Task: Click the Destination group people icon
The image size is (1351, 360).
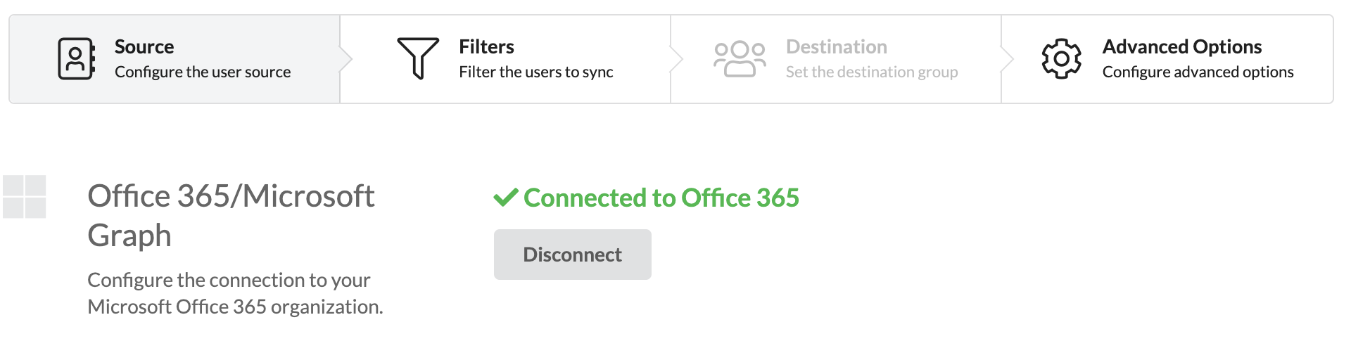Action: point(740,59)
